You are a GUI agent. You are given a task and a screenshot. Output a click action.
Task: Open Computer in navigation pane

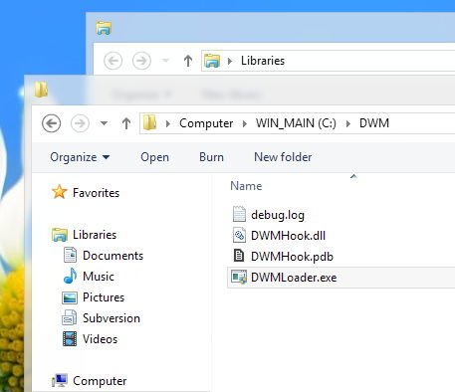coord(100,381)
